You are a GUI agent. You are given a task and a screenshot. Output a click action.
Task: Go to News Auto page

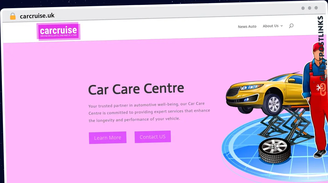click(x=247, y=26)
